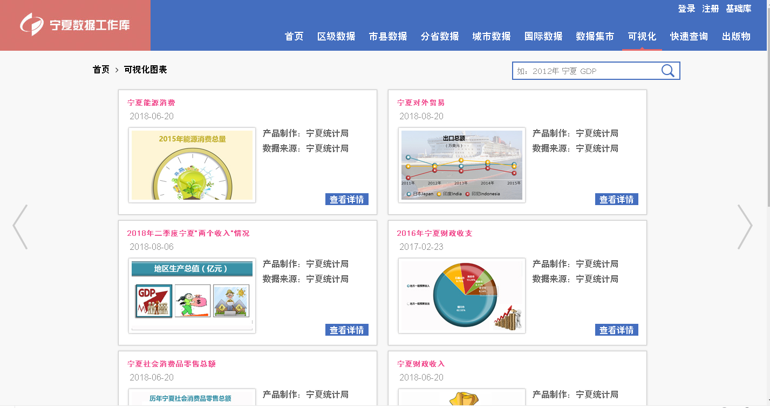This screenshot has height=408, width=770.
Task: Open 2018年二季度宁夏"两个收入"情况 title
Action: 188,233
